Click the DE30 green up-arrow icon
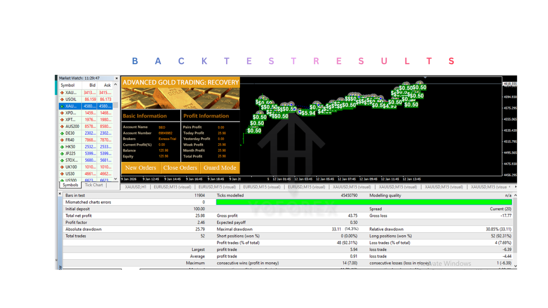Viewport: 548px width, 308px height. (x=62, y=133)
